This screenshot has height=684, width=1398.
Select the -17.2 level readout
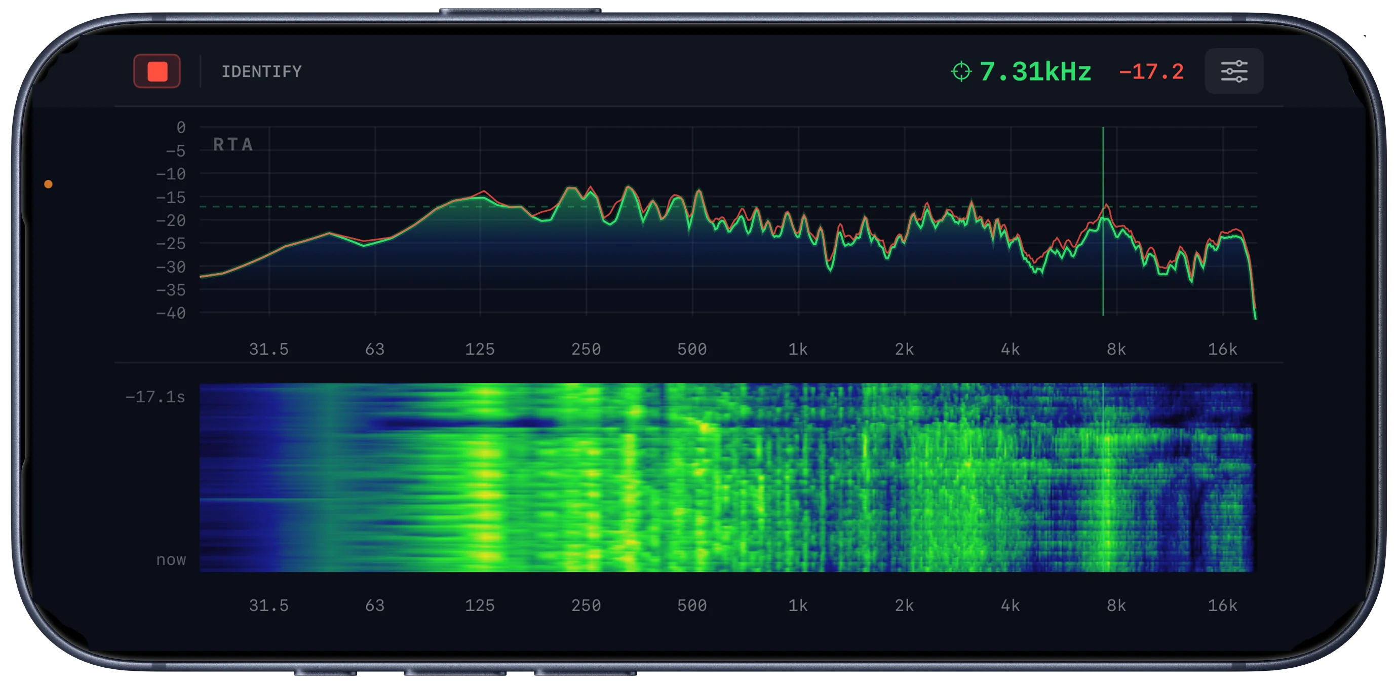[1151, 71]
